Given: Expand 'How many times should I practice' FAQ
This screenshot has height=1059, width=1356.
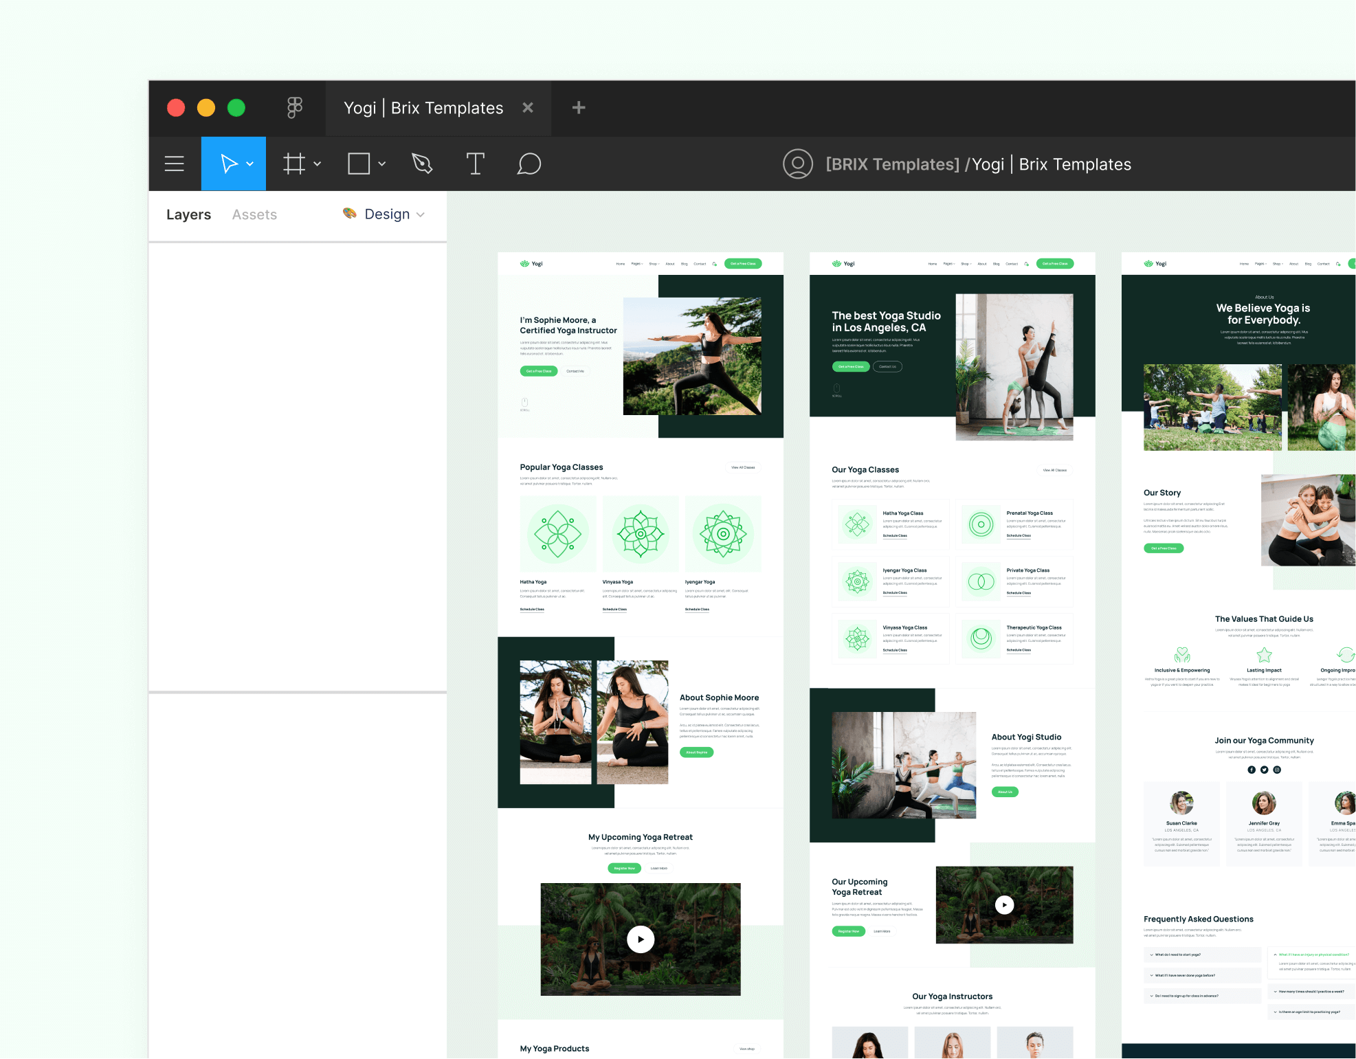Looking at the screenshot, I should tap(1312, 992).
